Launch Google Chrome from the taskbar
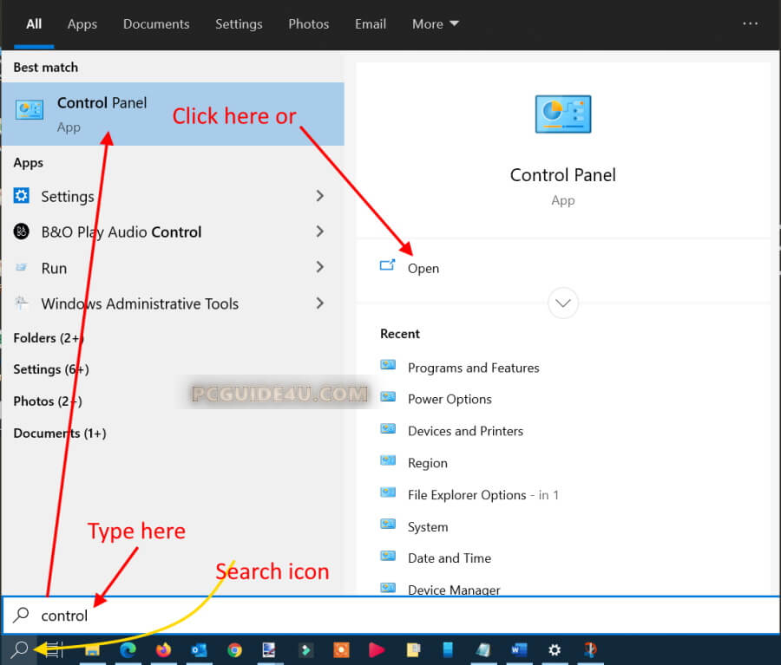 coord(234,649)
